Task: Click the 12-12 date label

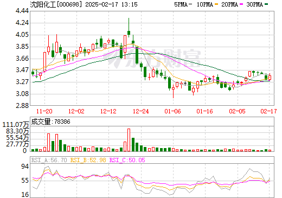Action: click(108, 111)
